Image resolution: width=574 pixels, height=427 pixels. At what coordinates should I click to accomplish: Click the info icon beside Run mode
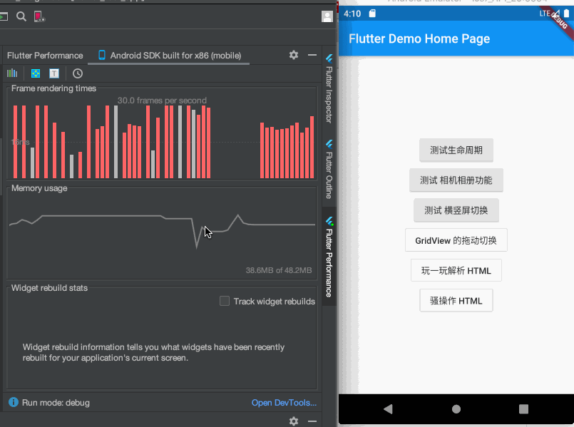pos(14,402)
